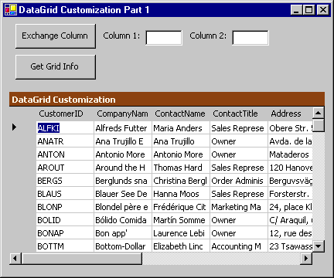This screenshot has width=334, height=278.
Task: Click the Address column header
Action: click(290, 114)
